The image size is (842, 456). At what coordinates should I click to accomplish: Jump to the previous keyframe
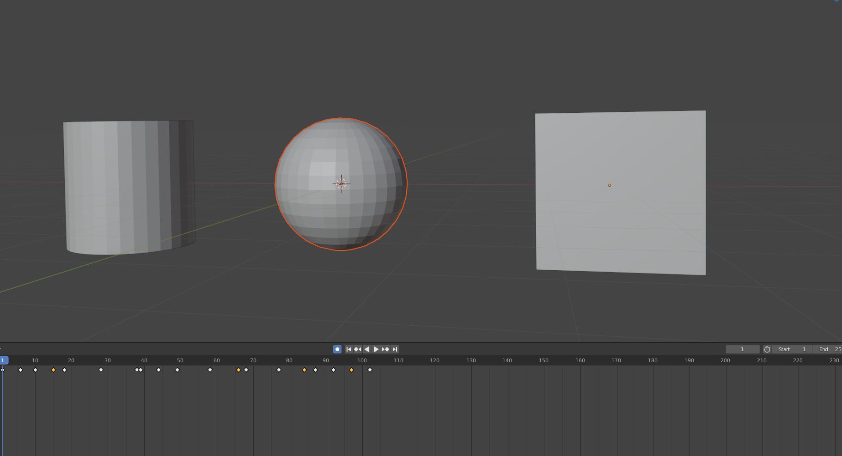tap(358, 349)
